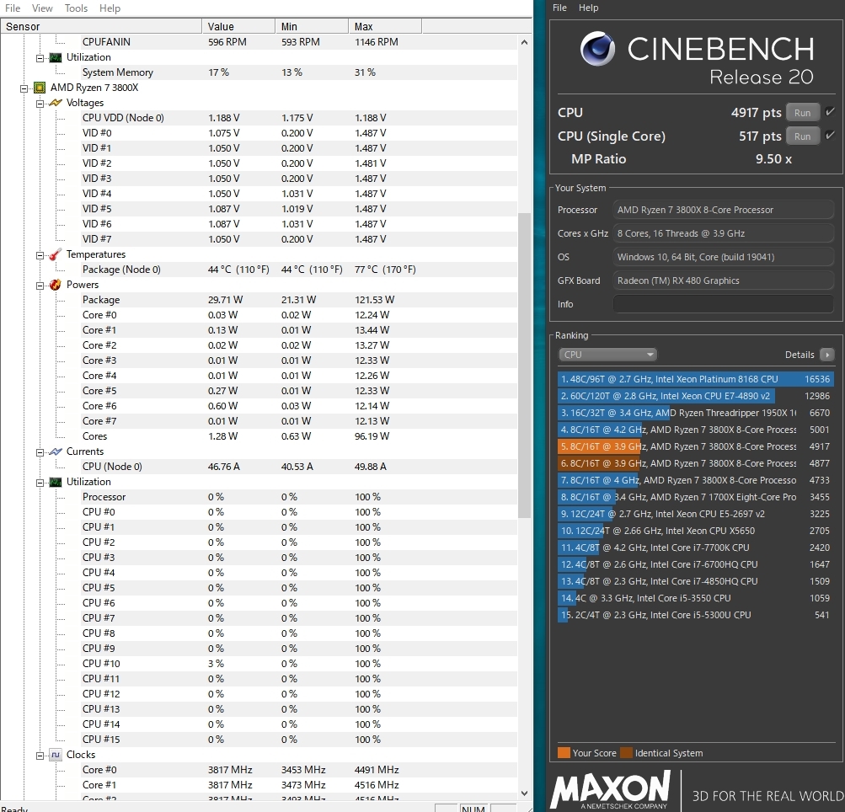Click the Cinebench logo sphere icon
Viewport: 845px width, 812px height.
pos(597,49)
